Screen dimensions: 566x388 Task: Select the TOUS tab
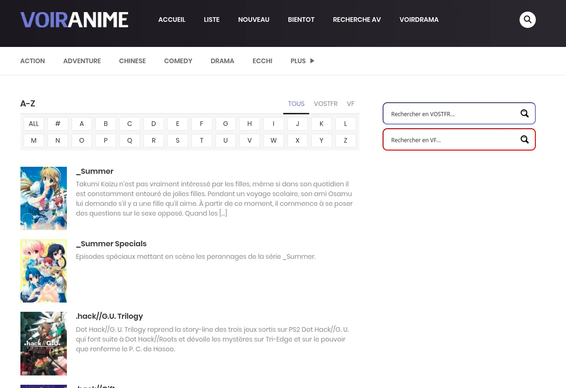(x=296, y=104)
